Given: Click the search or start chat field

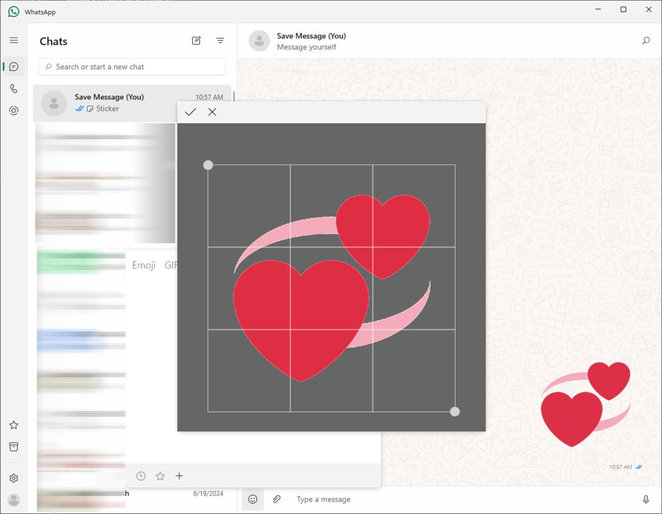Looking at the screenshot, I should click(132, 67).
